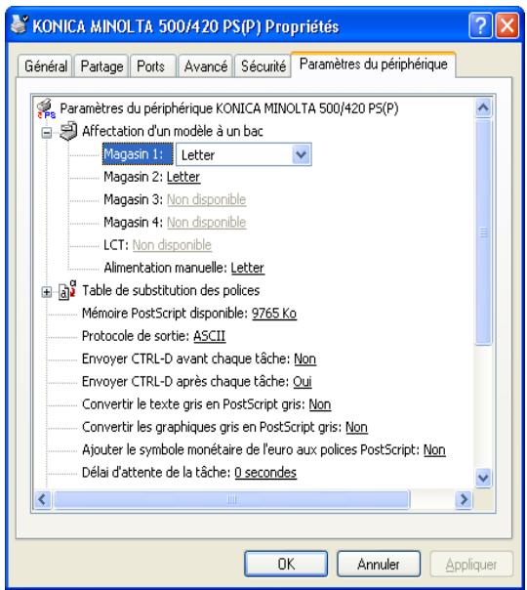Open the Ports tab
Viewport: 527px width, 590px height.
coord(151,66)
